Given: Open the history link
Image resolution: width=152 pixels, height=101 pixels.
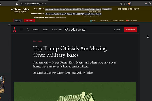Looking at the screenshot, I should [x=90, y=12].
